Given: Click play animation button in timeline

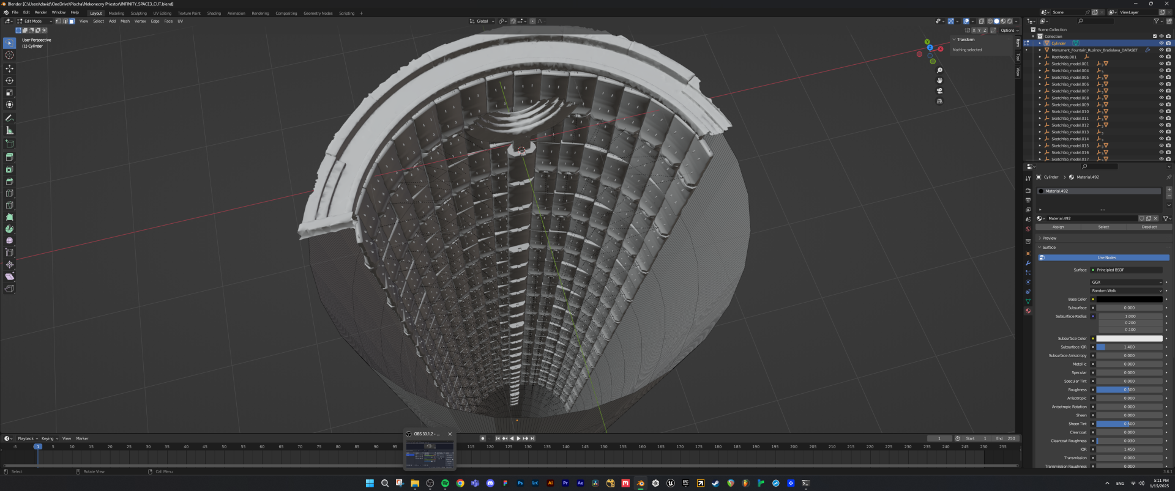Looking at the screenshot, I should (x=519, y=438).
